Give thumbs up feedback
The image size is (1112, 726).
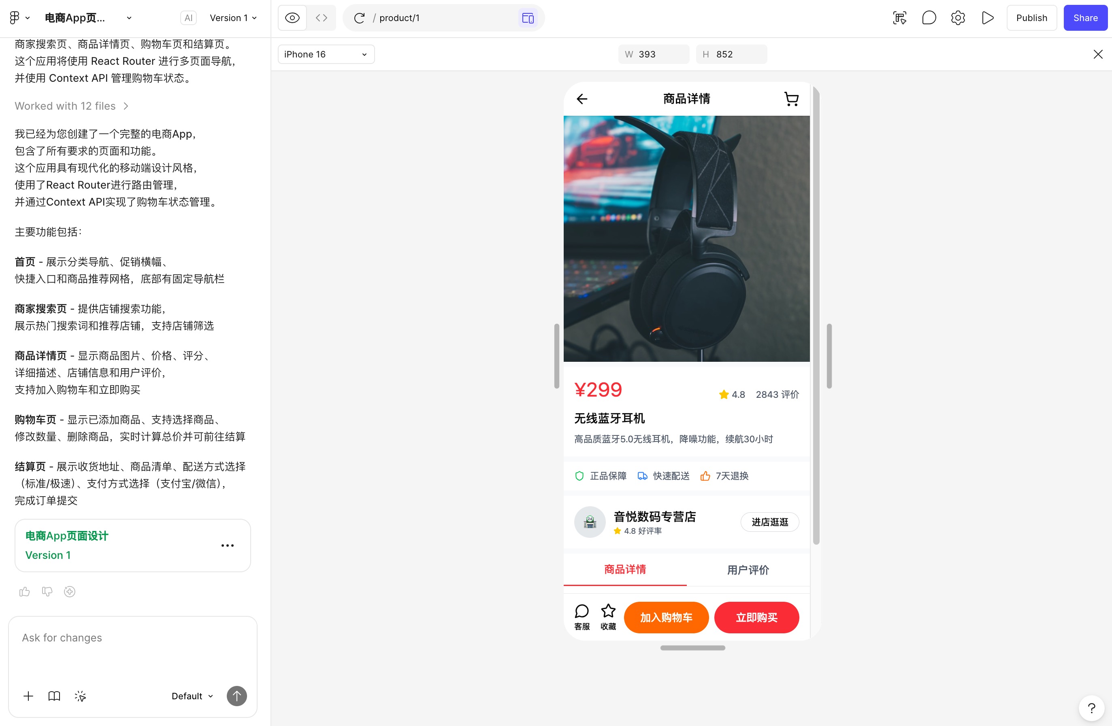(25, 592)
